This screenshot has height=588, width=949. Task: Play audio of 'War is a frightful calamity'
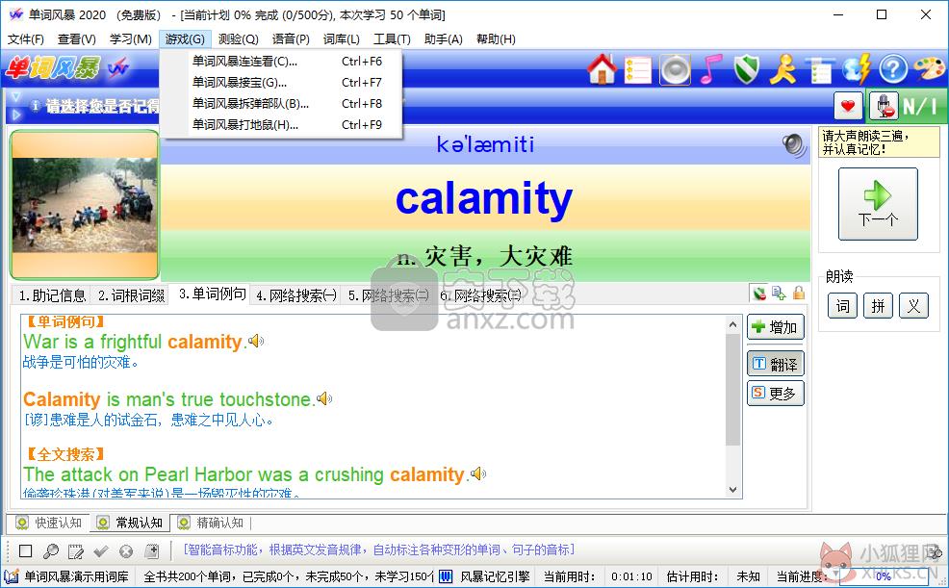(x=257, y=342)
